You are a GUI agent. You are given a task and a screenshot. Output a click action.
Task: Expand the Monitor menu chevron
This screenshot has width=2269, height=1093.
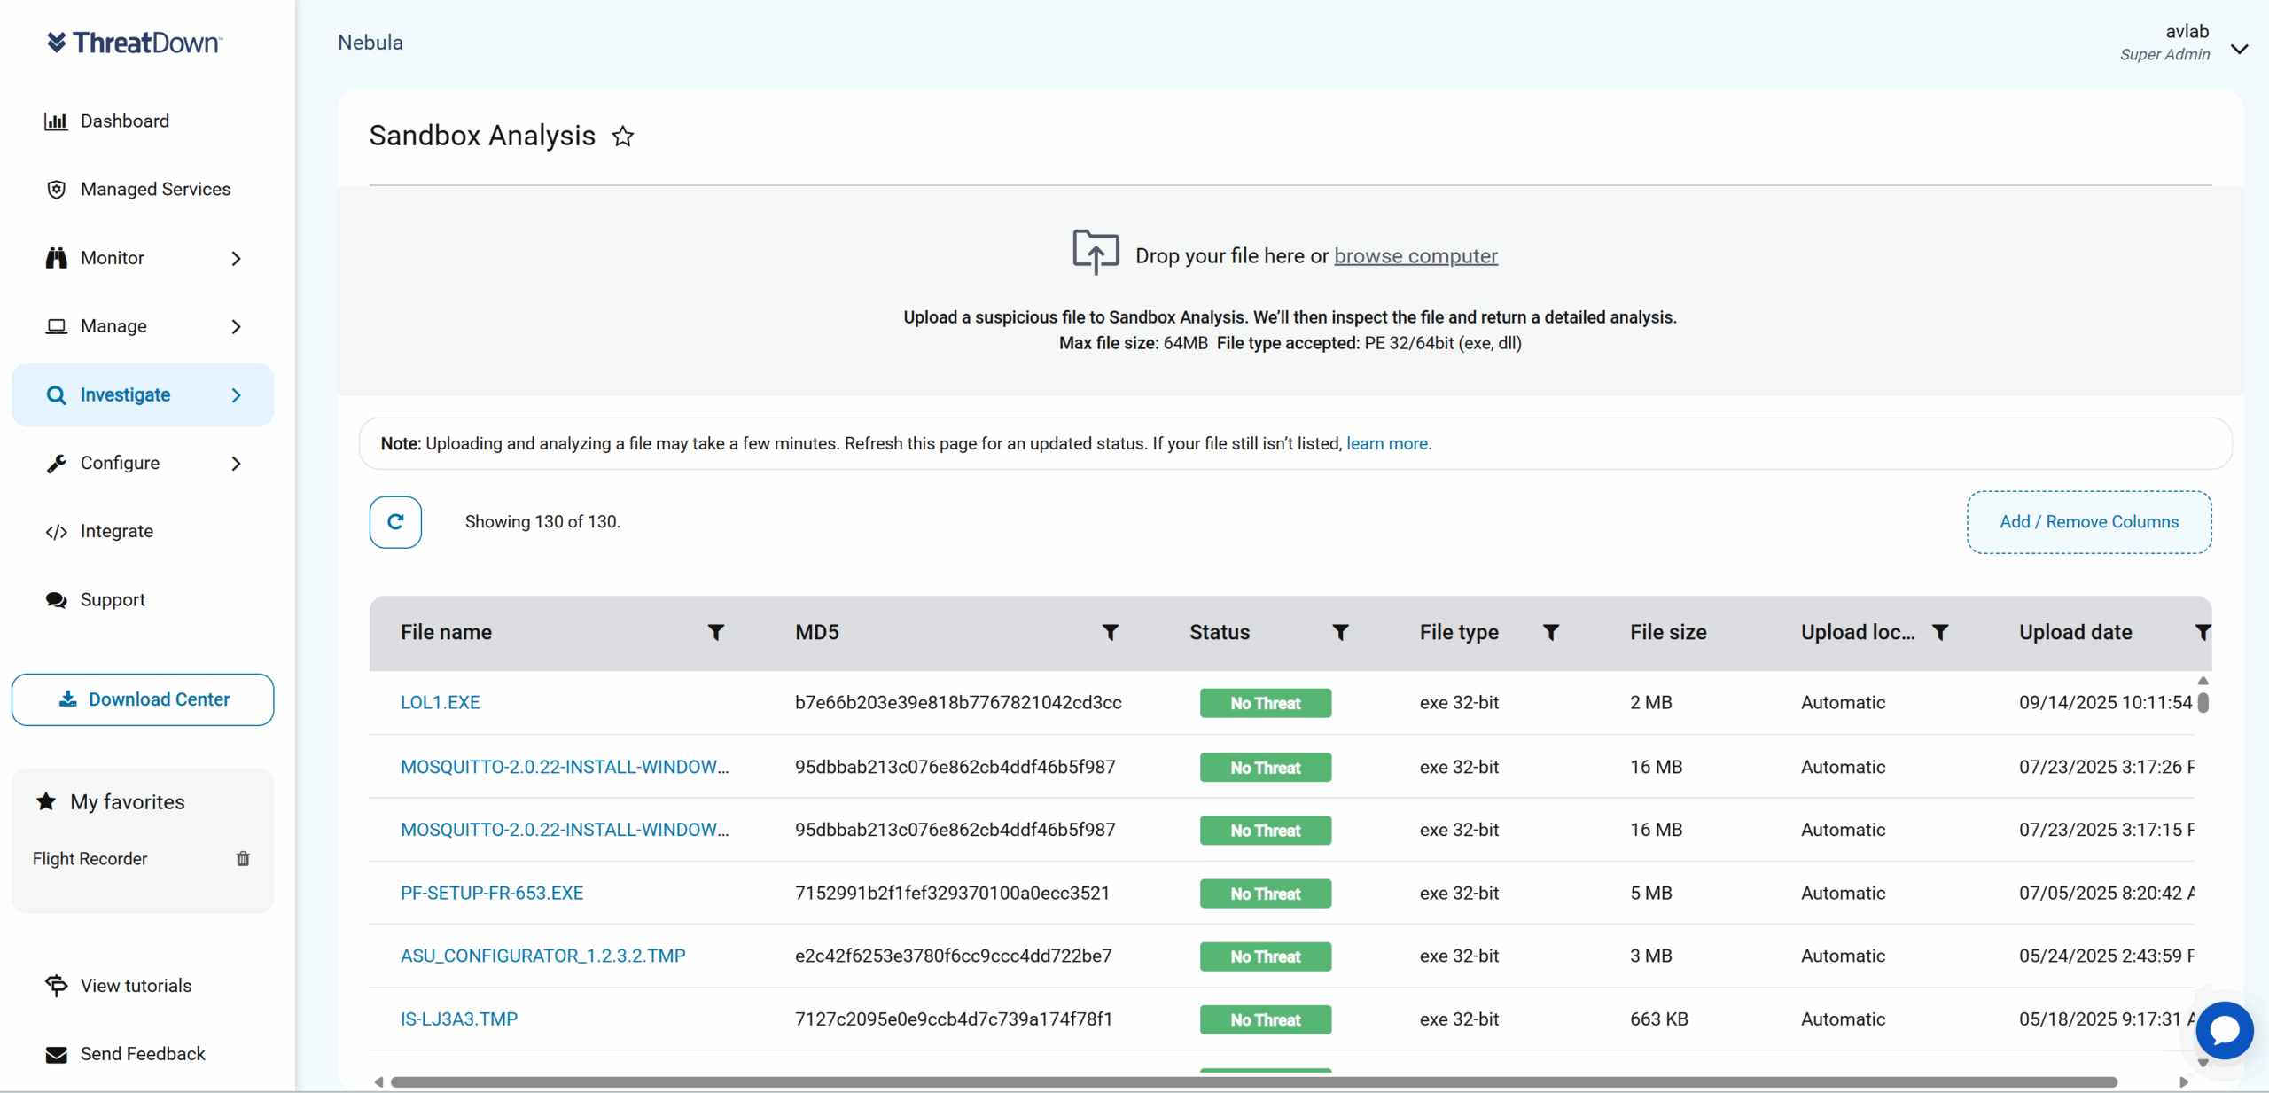(236, 258)
